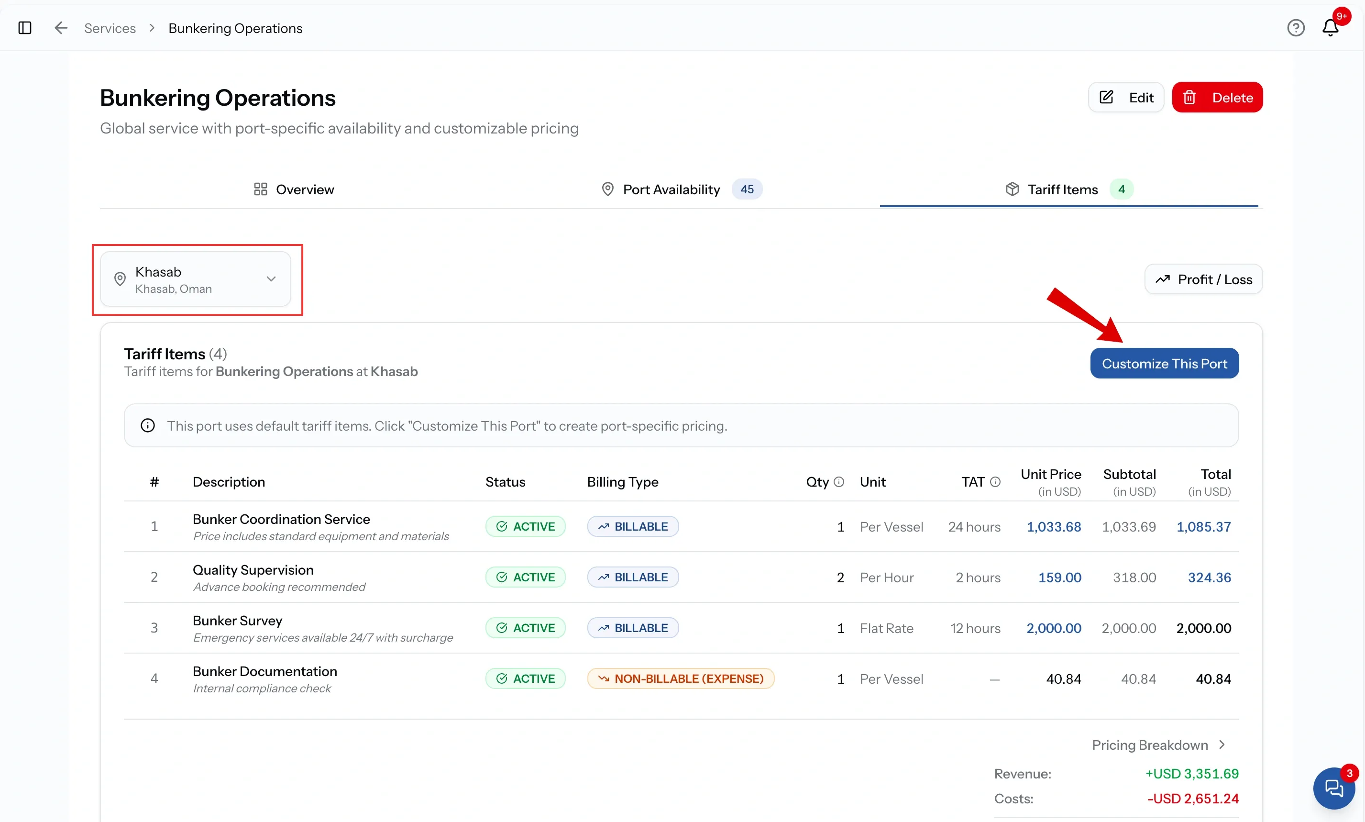Click the info icon in default tariff notice
Screen dimensions: 1365x822
click(148, 425)
